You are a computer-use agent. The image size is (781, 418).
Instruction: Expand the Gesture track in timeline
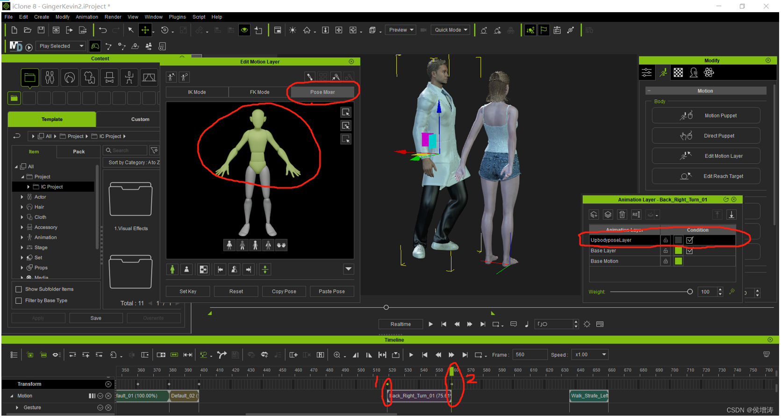point(17,408)
